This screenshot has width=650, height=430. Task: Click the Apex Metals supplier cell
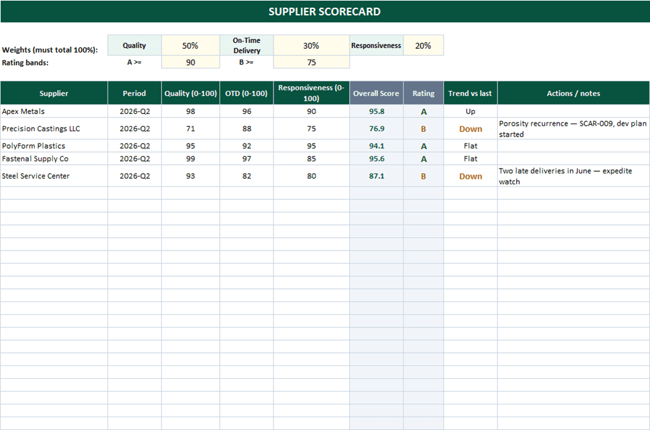point(54,111)
